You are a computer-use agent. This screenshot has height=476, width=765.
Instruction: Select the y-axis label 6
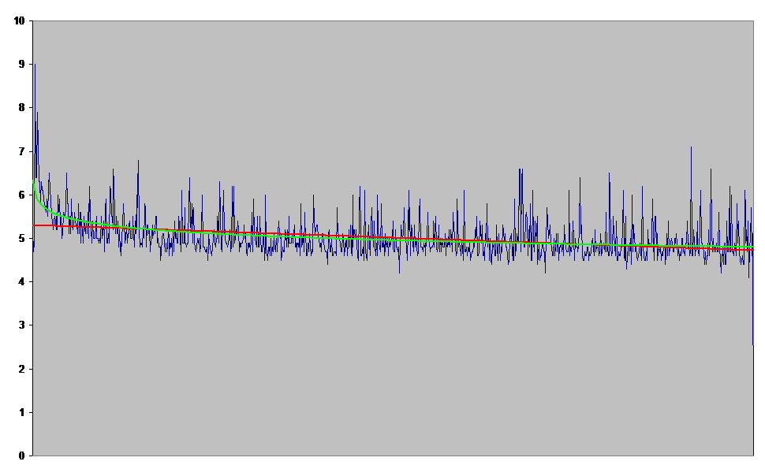click(x=21, y=195)
